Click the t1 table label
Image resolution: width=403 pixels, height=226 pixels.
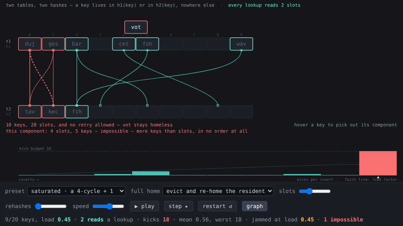[8, 41]
